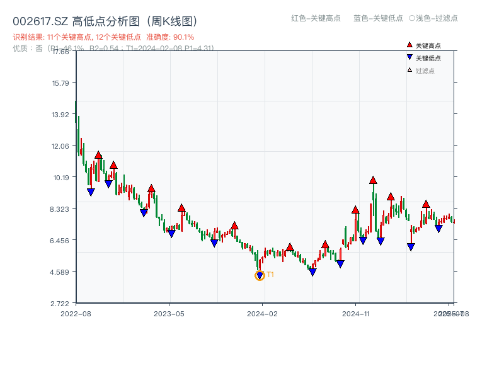The width and height of the screenshot is (504, 378).
Task: Click the 12.06 y-axis price label
Action: click(x=60, y=146)
